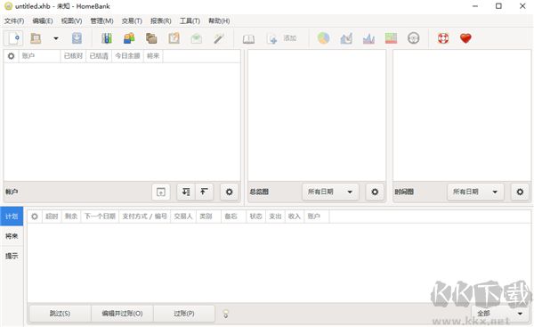Open the 编辑(E) menu
The width and height of the screenshot is (534, 327).
[43, 20]
